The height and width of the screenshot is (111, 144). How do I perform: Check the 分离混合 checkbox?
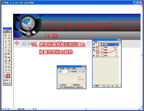(x=59, y=85)
